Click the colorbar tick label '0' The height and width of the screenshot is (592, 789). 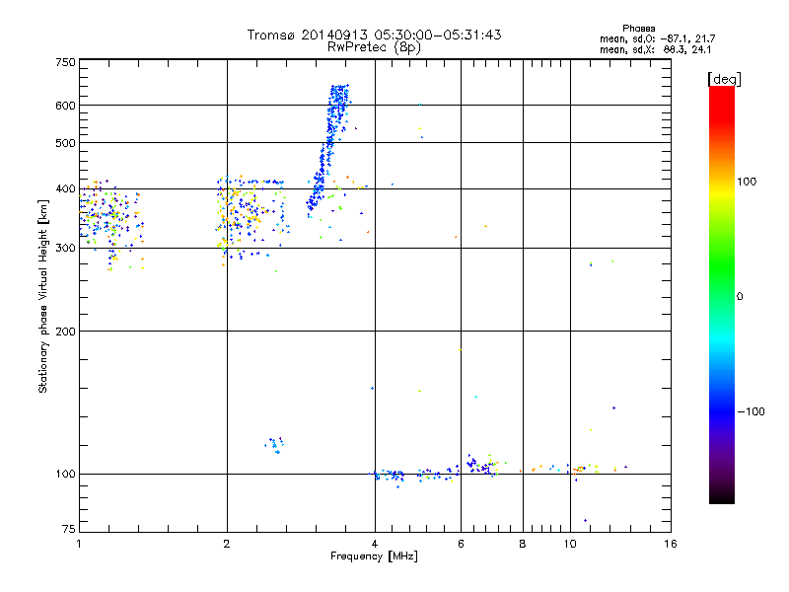click(x=740, y=296)
